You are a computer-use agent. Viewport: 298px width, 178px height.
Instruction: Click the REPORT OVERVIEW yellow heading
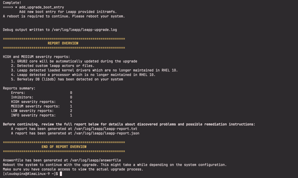[x=63, y=43]
